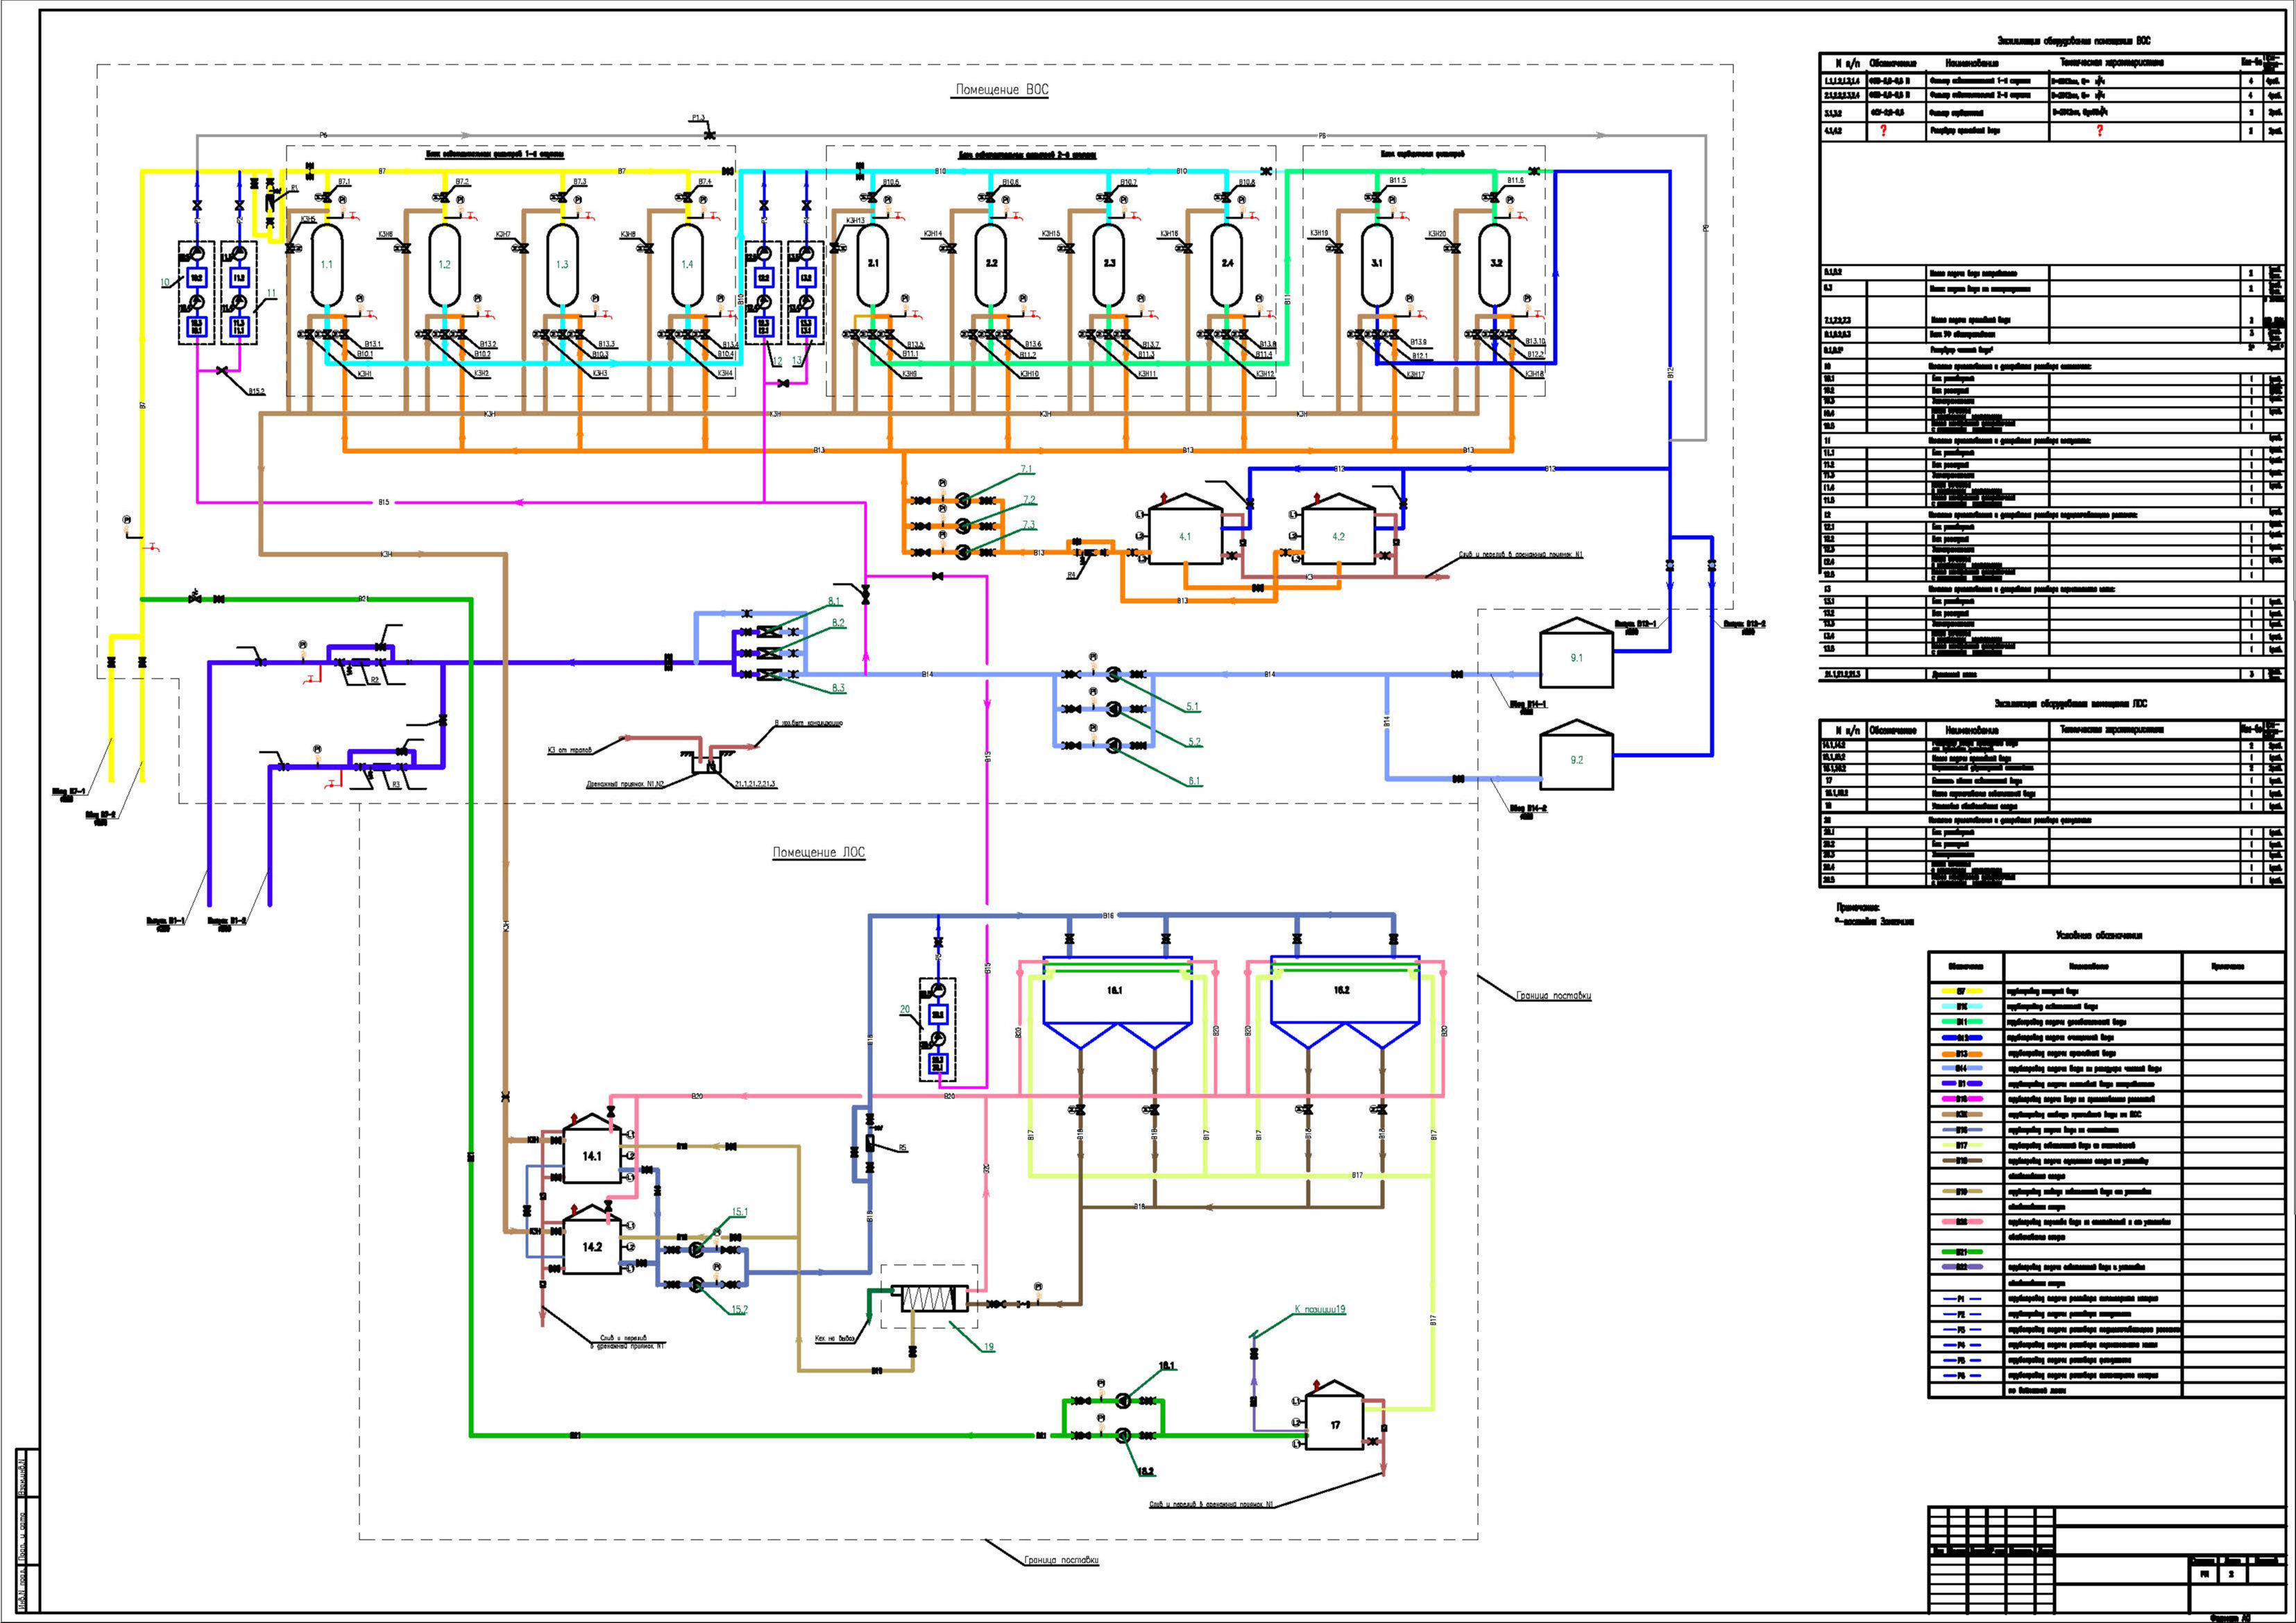Image resolution: width=2296 pixels, height=1623 pixels.
Task: Select second-stage filter vessel 2.4
Action: point(1227,265)
